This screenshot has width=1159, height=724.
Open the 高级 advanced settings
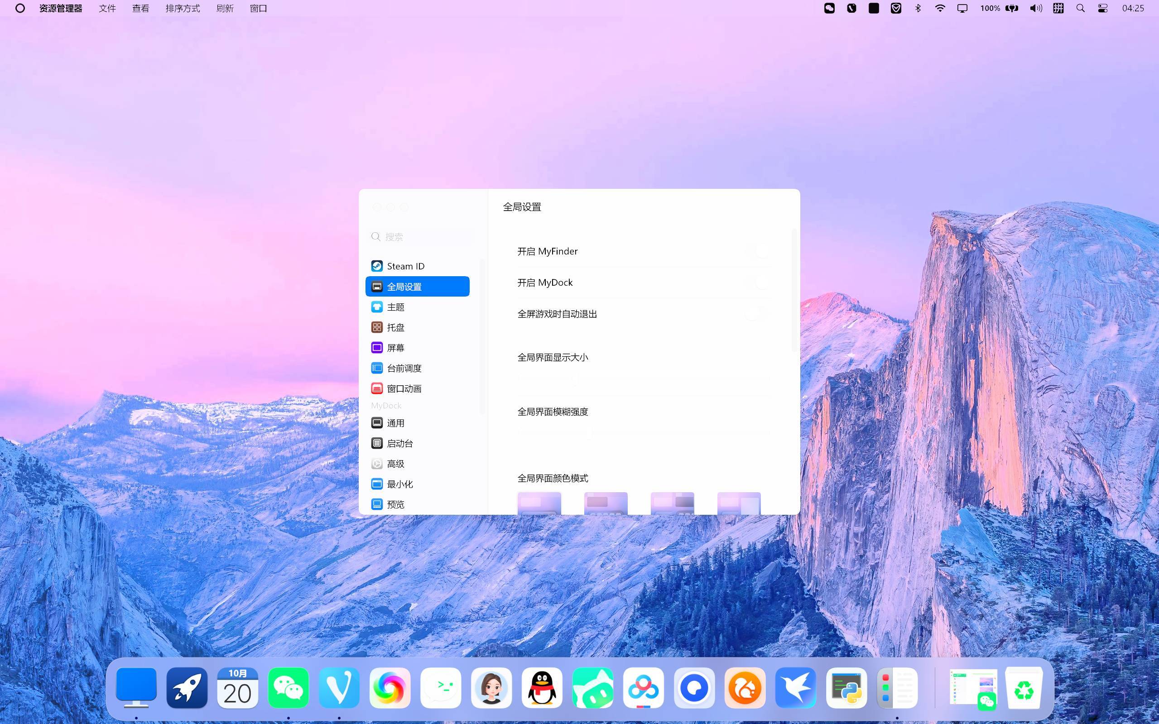tap(417, 464)
